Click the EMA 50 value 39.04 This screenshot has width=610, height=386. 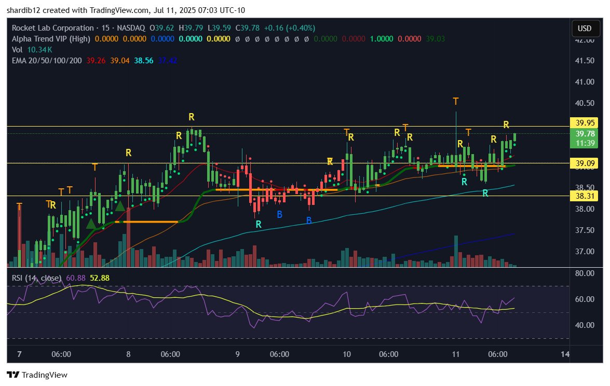click(120, 61)
